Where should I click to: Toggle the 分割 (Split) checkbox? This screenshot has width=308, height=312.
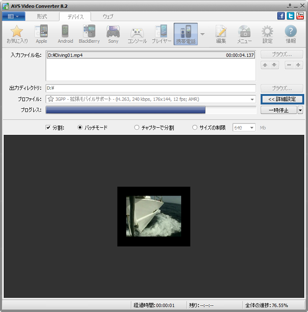[48, 128]
